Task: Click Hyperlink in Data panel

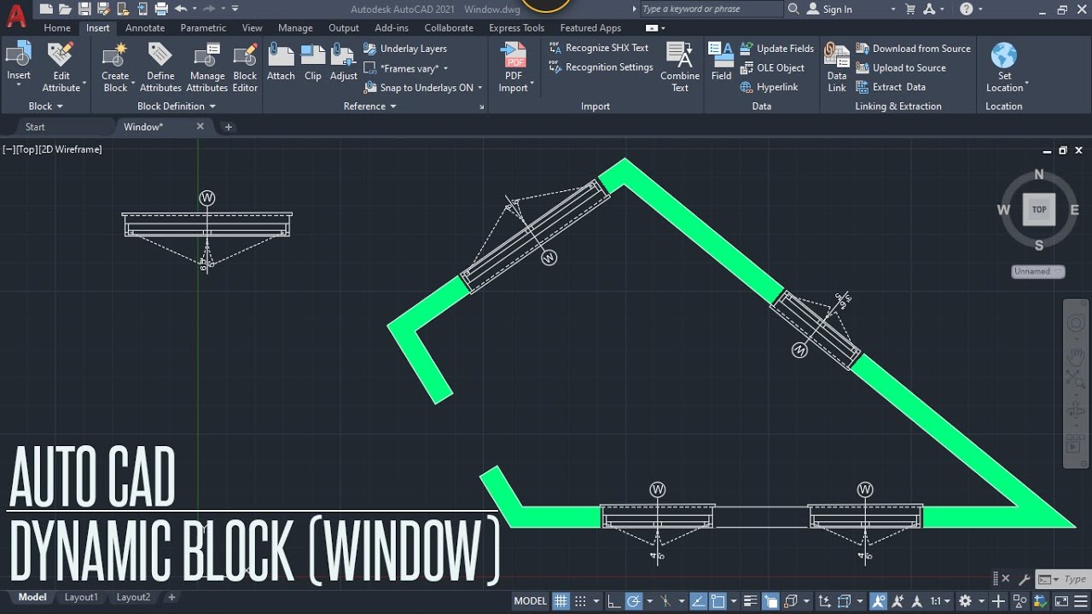Action: click(769, 87)
